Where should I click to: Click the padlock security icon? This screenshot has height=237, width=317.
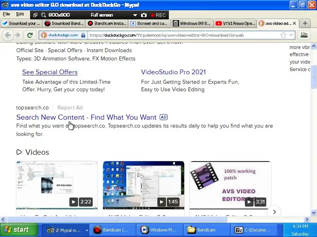pos(83,35)
